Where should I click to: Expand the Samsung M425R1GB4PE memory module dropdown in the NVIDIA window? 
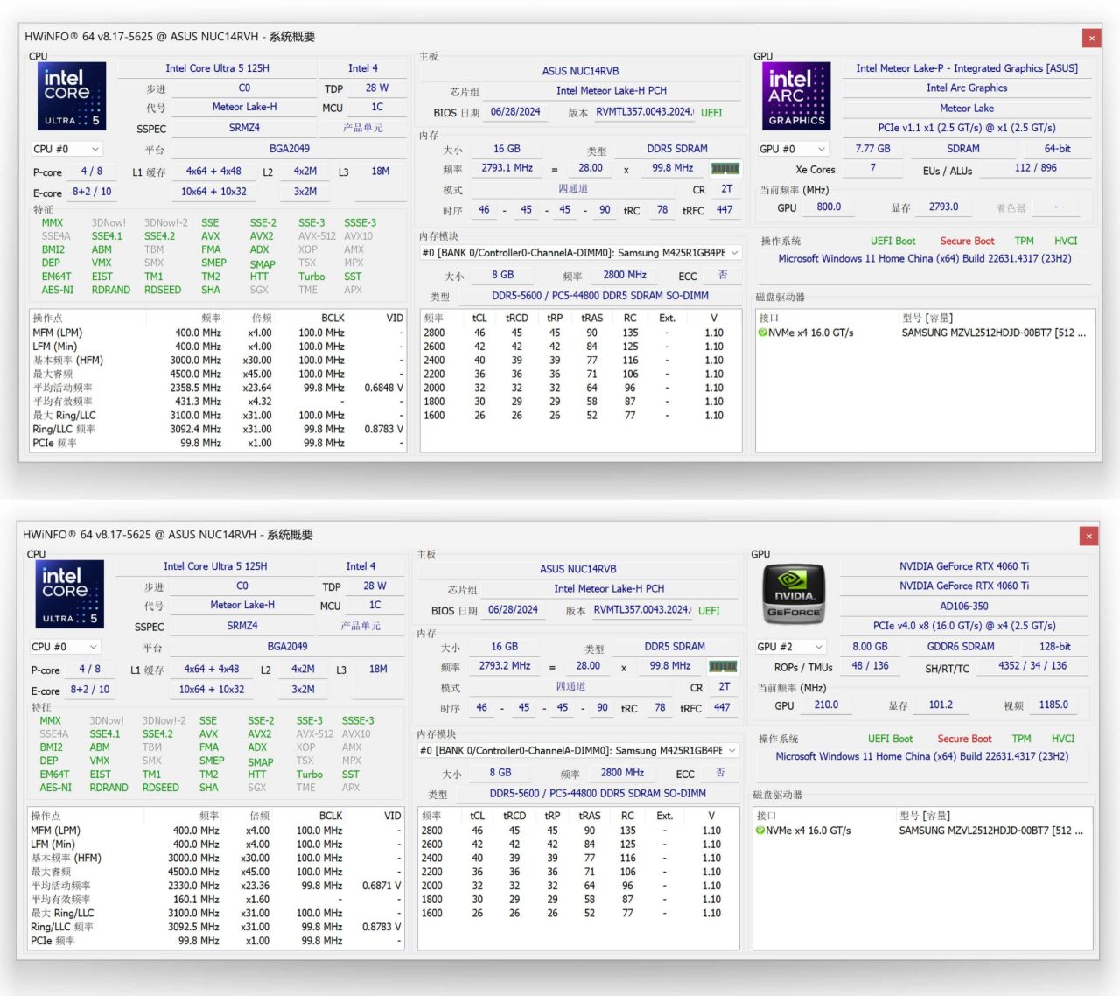pyautogui.click(x=578, y=750)
